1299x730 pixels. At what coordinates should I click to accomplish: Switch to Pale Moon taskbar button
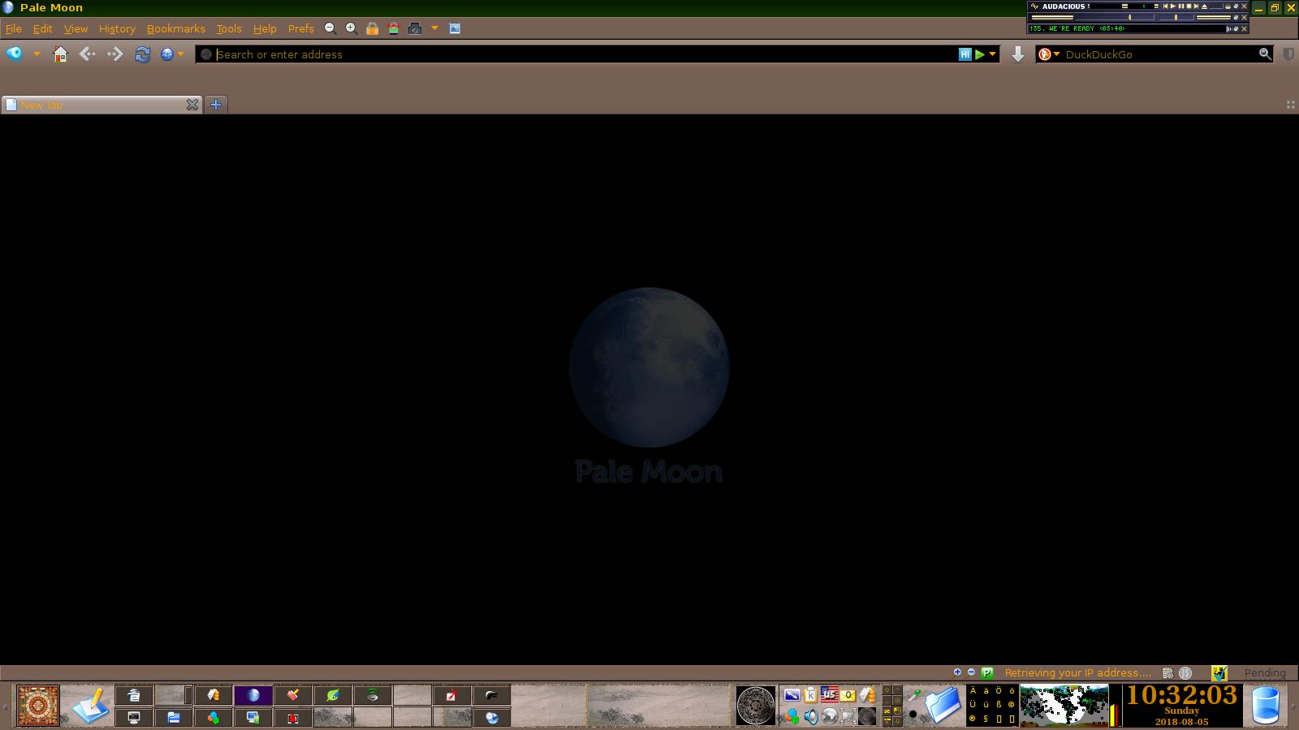253,695
